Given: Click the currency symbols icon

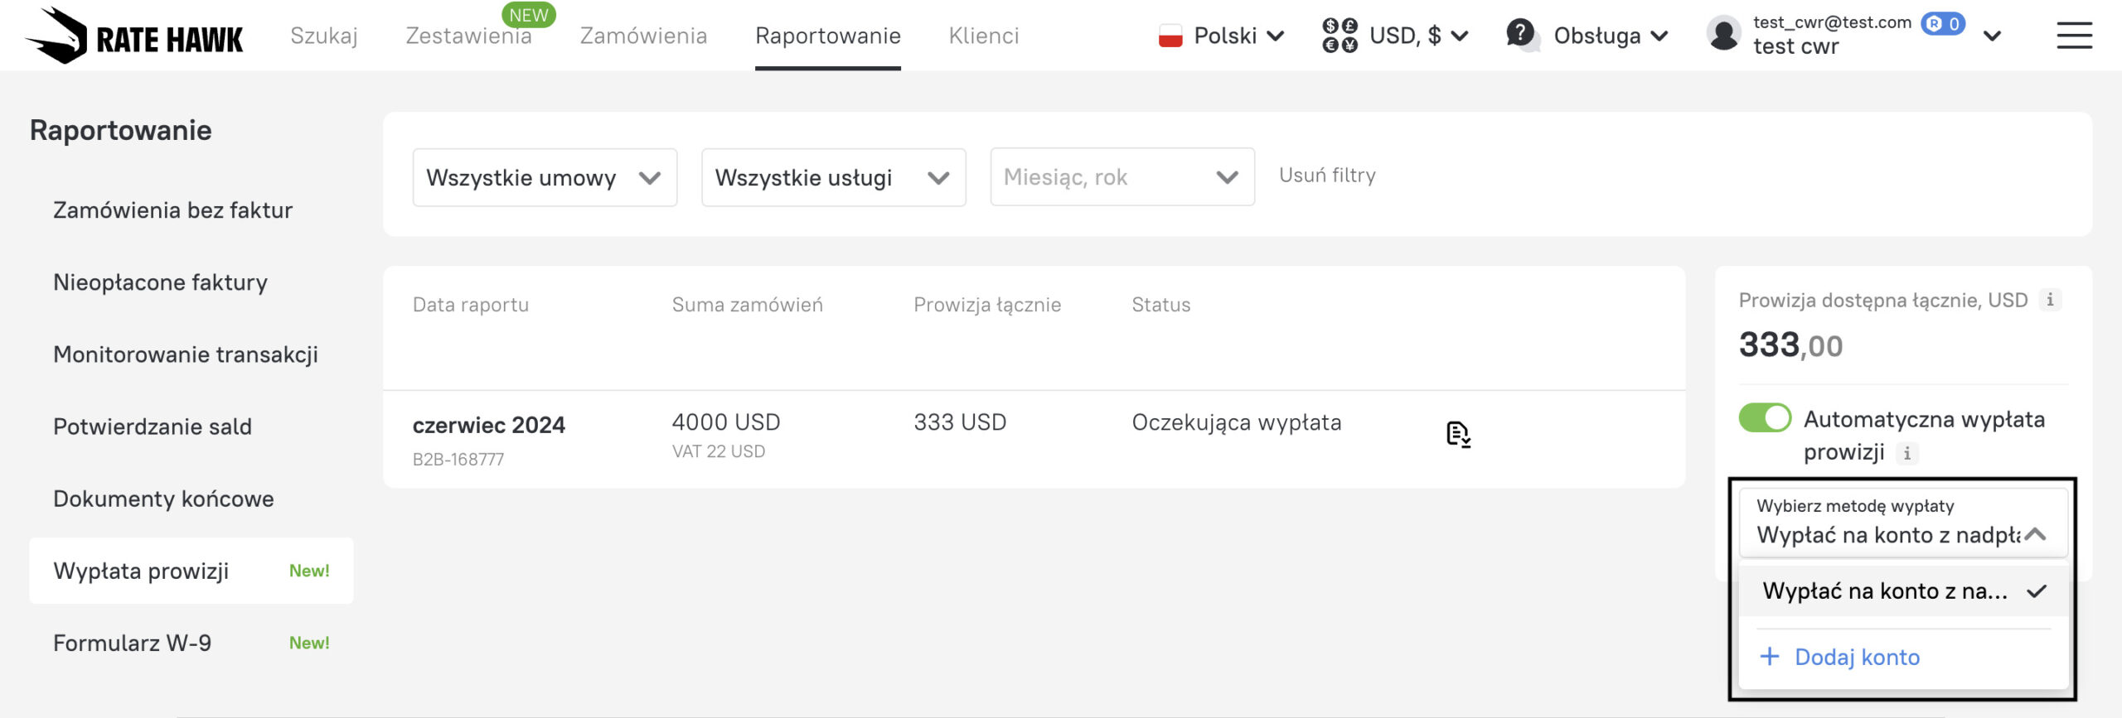Looking at the screenshot, I should pyautogui.click(x=1340, y=36).
